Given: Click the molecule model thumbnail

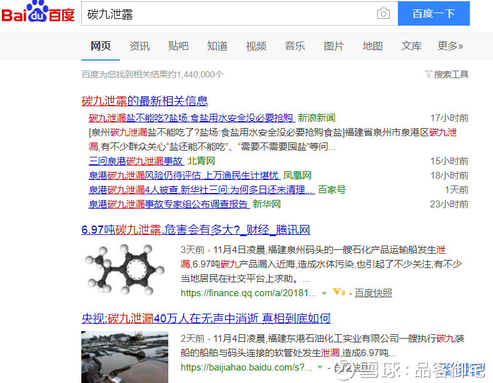Looking at the screenshot, I should coord(125,270).
